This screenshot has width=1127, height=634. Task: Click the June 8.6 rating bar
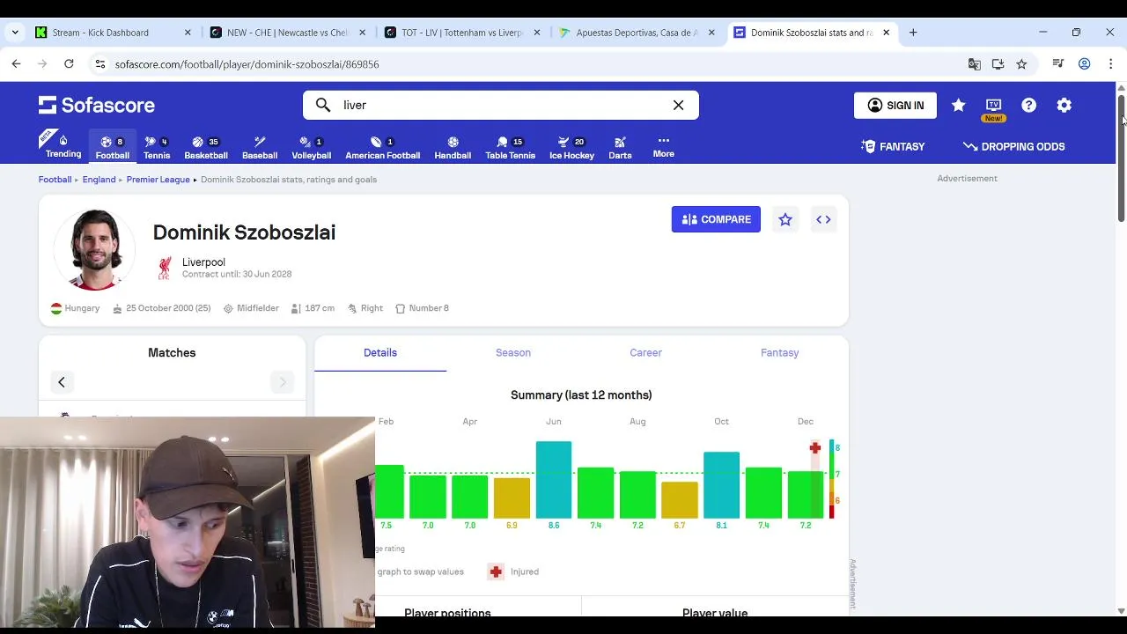553,479
